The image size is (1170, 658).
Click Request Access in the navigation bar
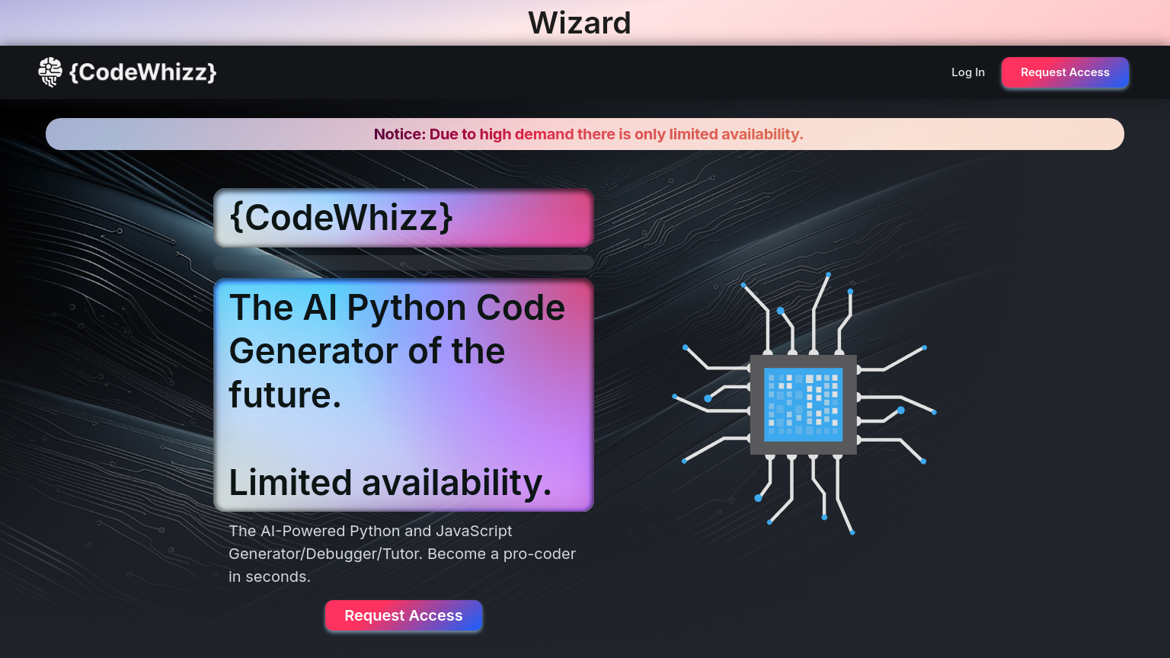[x=1065, y=72]
